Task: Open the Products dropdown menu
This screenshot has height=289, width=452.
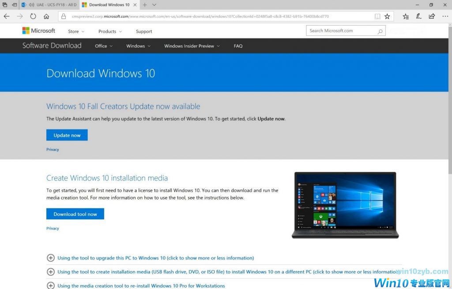Action: click(x=110, y=31)
